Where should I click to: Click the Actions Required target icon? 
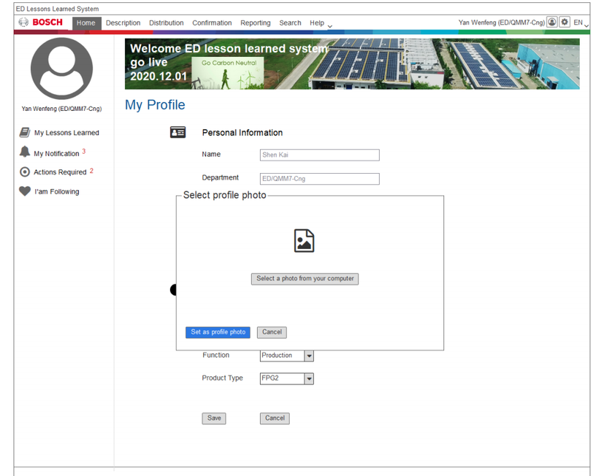pyautogui.click(x=24, y=172)
